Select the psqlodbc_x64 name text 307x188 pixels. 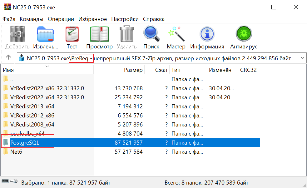[27, 134]
